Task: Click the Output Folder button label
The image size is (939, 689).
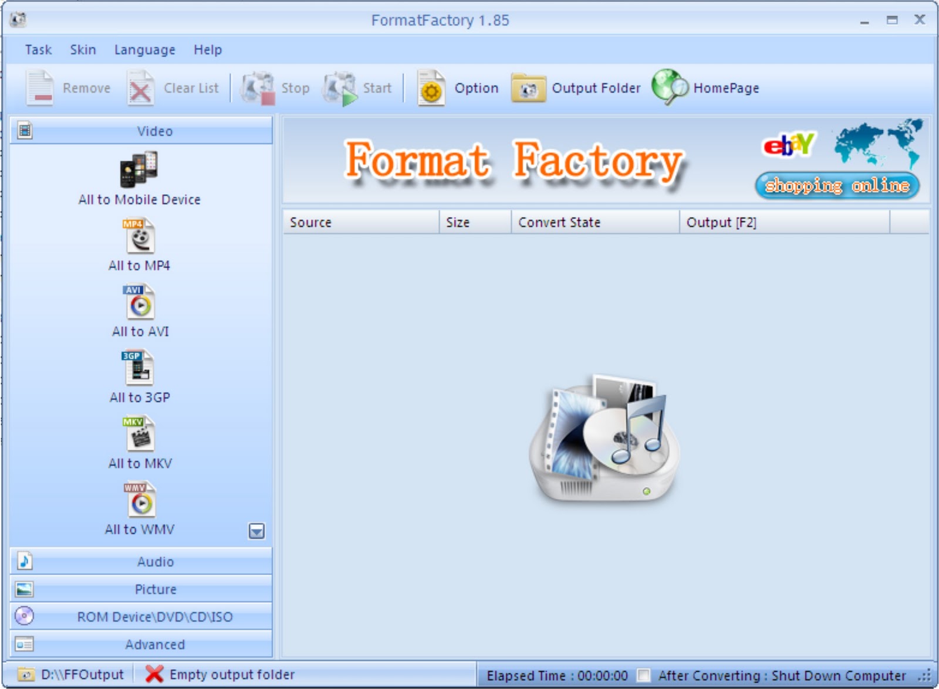Action: pyautogui.click(x=596, y=88)
